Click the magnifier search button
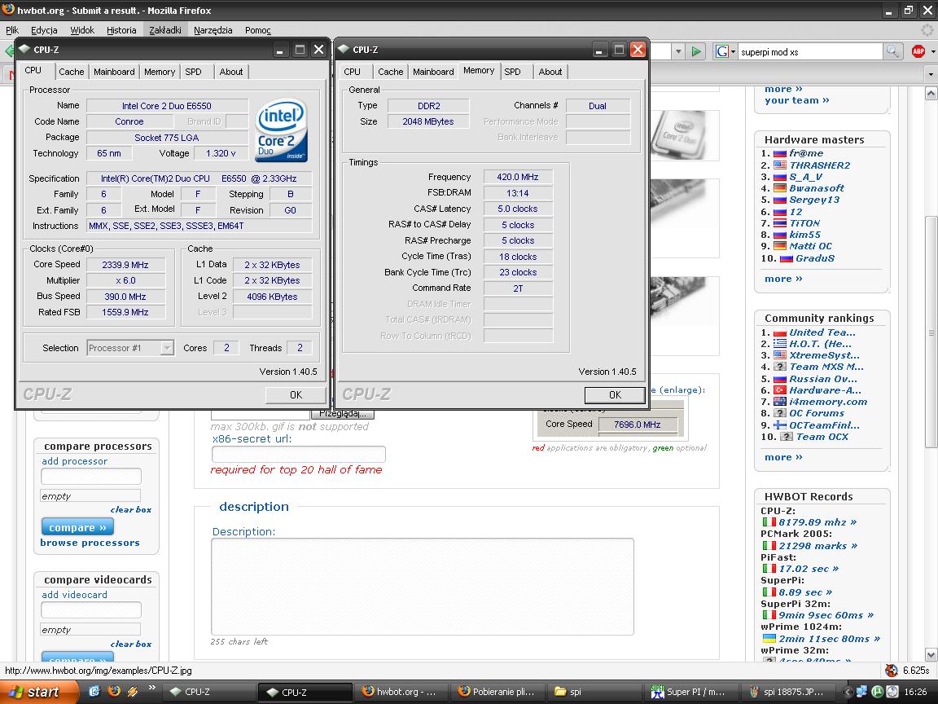The image size is (938, 704). point(892,52)
